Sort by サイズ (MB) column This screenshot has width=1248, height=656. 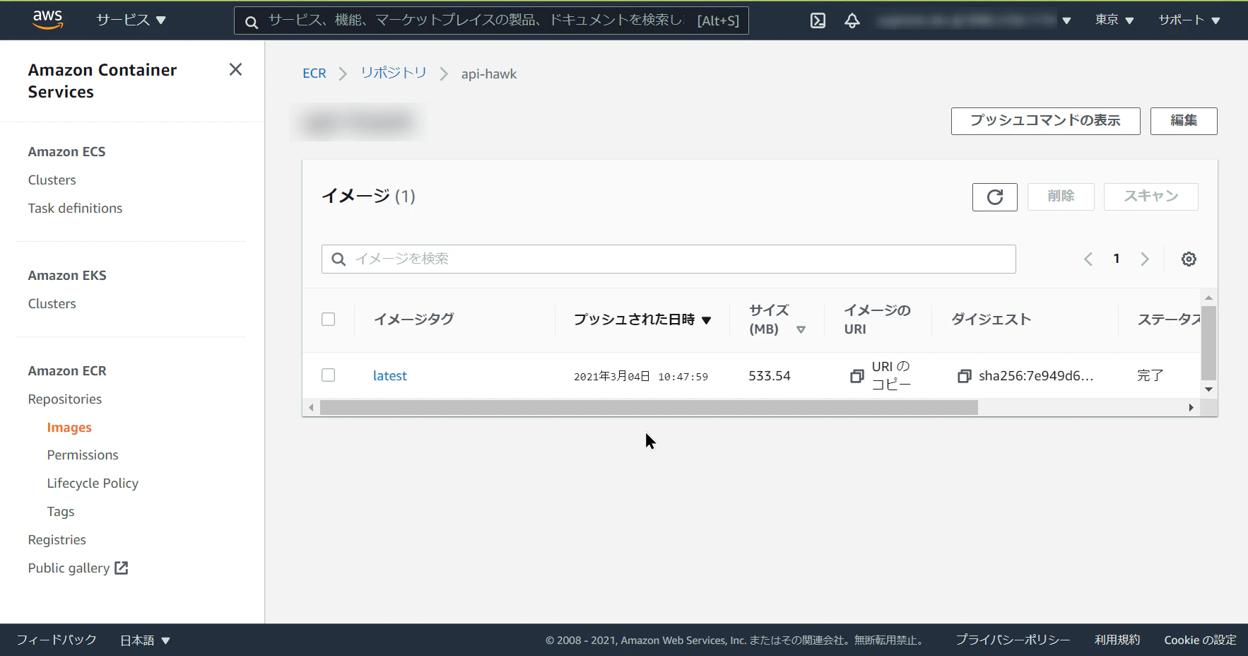click(777, 320)
